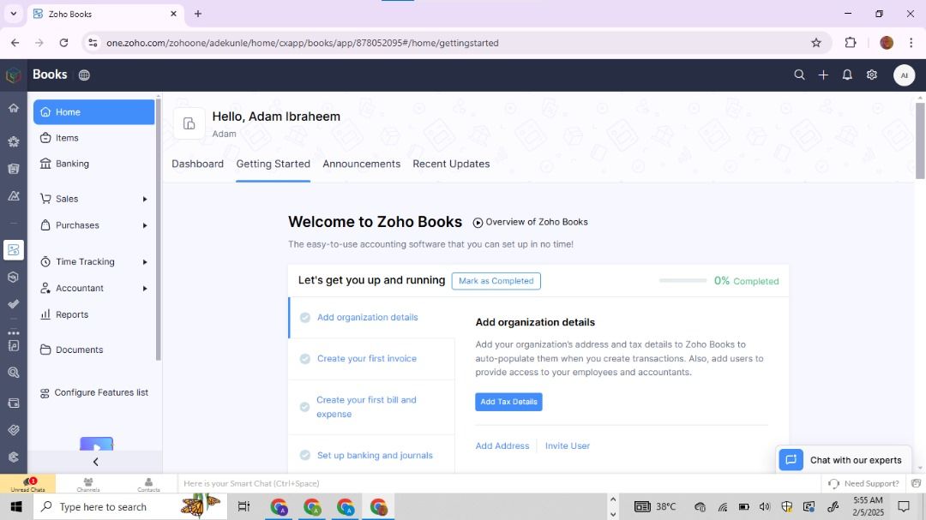
Task: Switch to the Dashboard tab
Action: click(x=197, y=164)
